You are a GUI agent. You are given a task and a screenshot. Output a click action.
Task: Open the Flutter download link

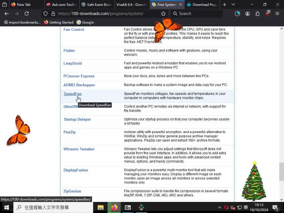pos(69,50)
